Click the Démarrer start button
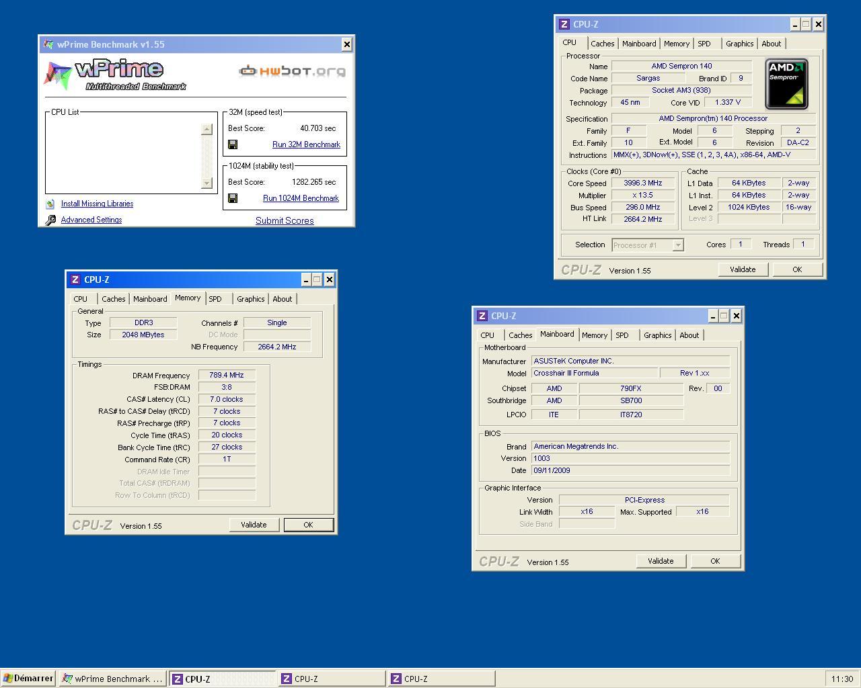This screenshot has height=688, width=861. click(x=28, y=679)
